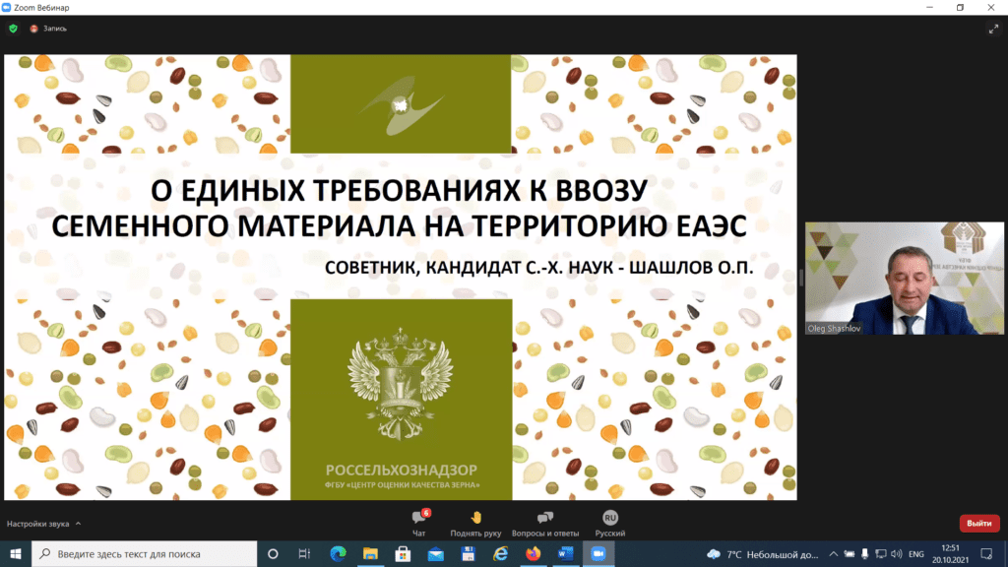Enter full screen with the expand-arrows icon

click(993, 30)
